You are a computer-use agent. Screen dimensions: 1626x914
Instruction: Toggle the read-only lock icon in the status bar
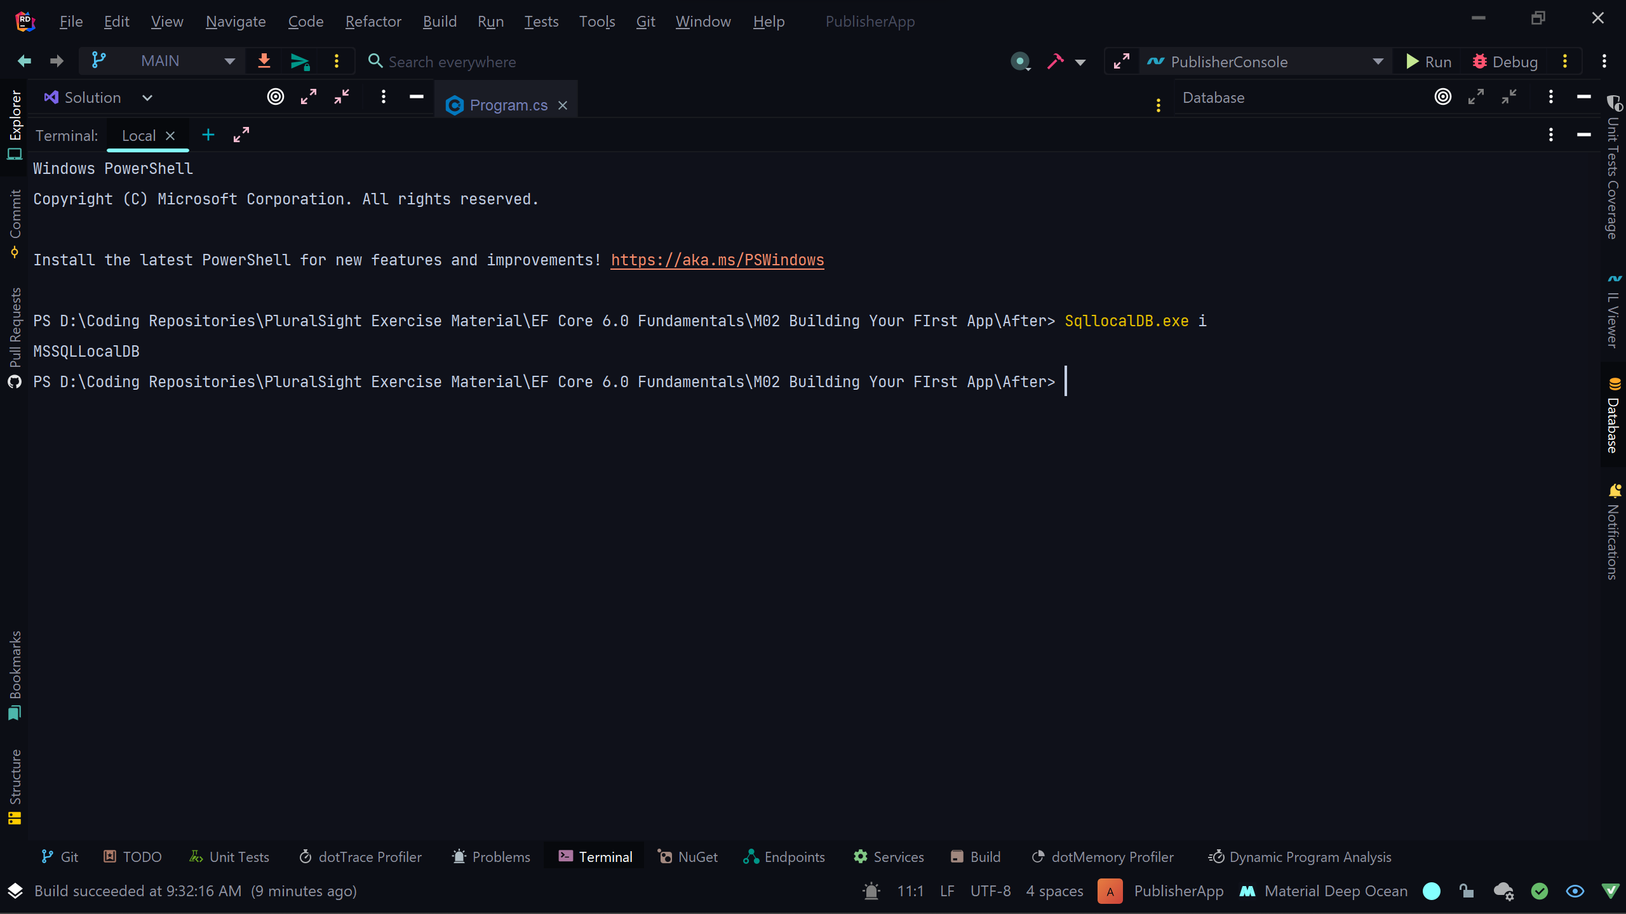point(1467,891)
